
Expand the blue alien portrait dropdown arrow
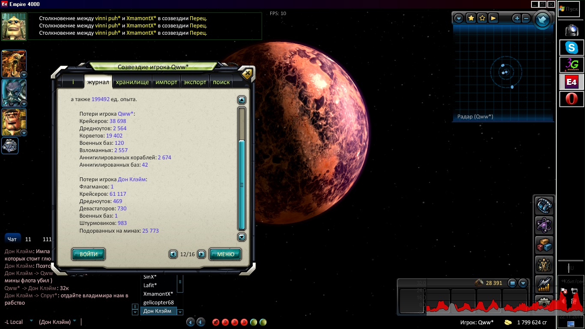pyautogui.click(x=24, y=104)
